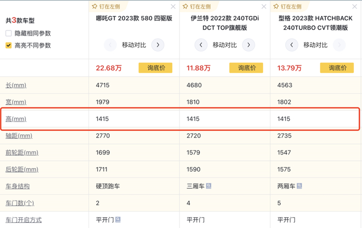Enable the 隐藏相同参数 checkbox
The height and width of the screenshot is (228, 362).
coord(8,34)
